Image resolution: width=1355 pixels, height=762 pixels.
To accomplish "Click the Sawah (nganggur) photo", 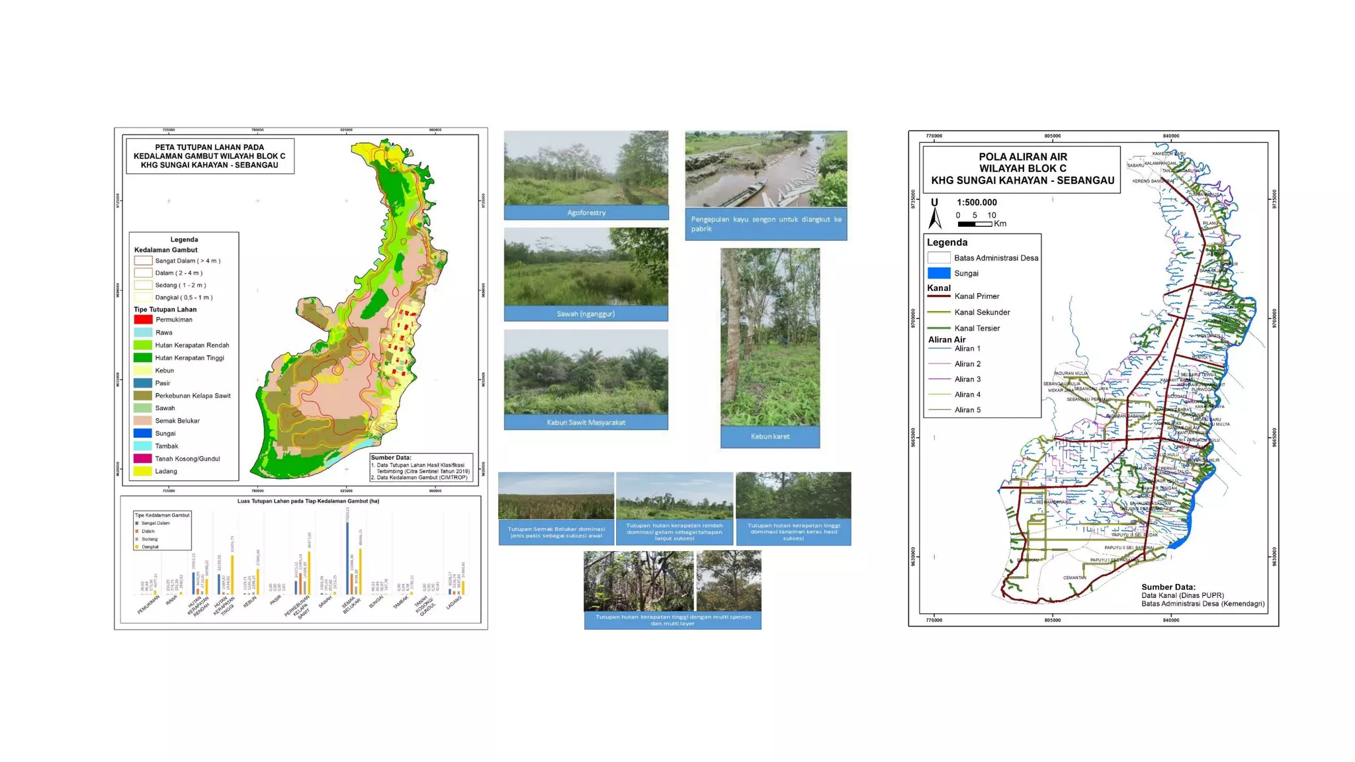I will pos(586,267).
